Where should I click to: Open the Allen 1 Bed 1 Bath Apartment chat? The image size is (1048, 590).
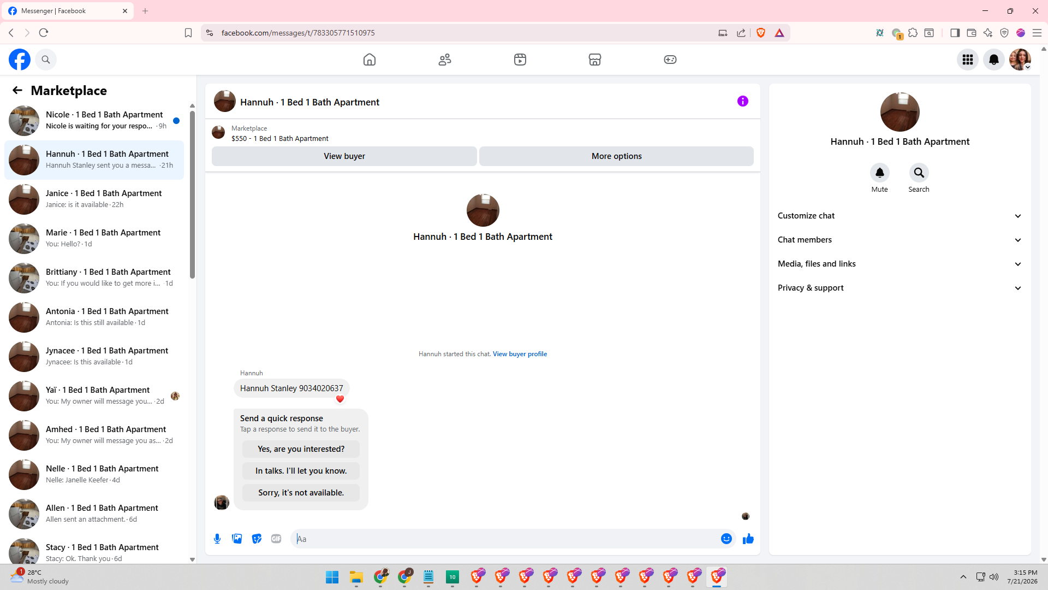click(x=94, y=514)
